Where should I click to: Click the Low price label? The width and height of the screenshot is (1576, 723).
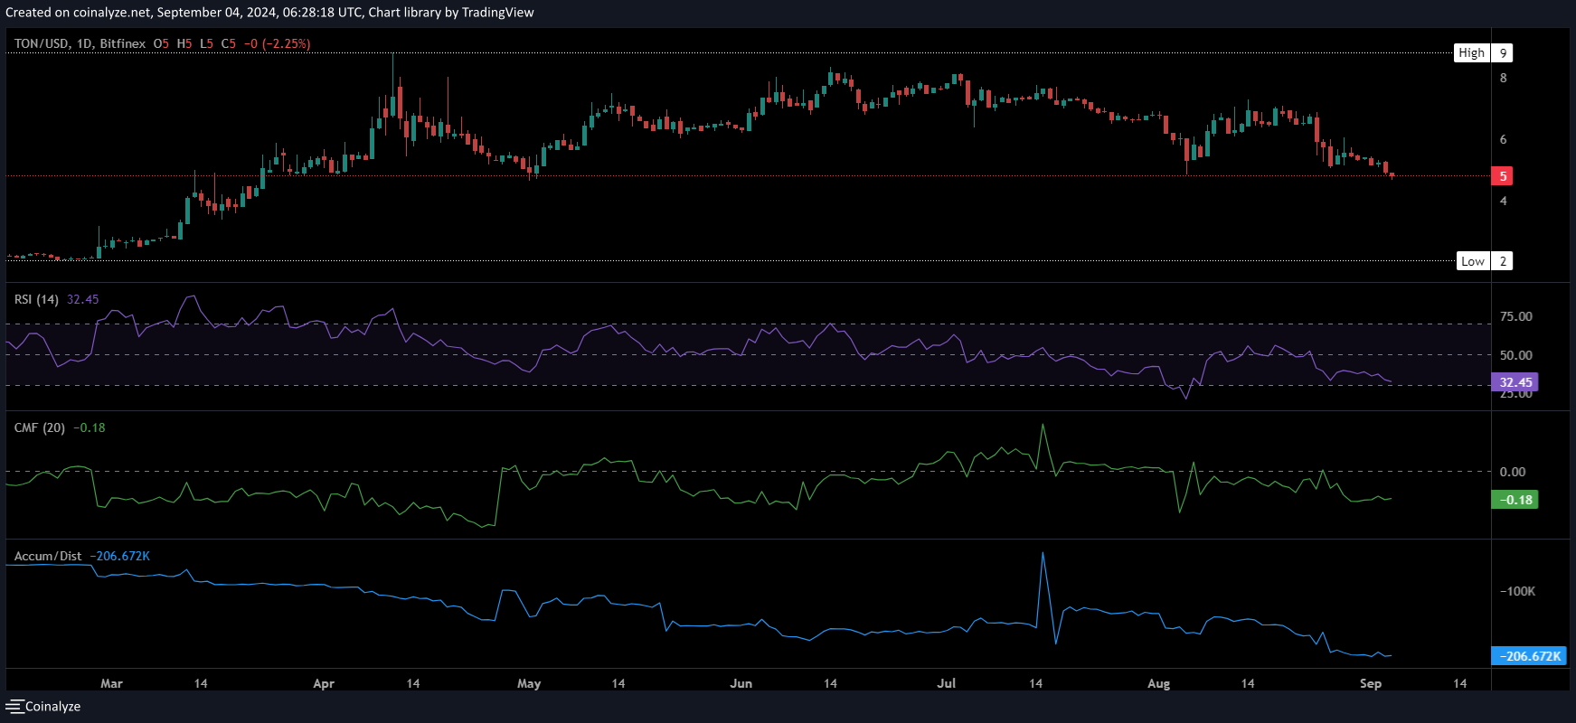point(1473,261)
